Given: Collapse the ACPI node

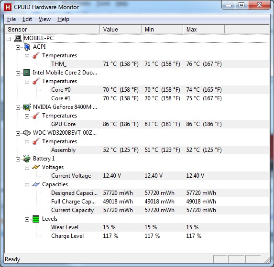Looking at the screenshot, I should tap(18, 47).
